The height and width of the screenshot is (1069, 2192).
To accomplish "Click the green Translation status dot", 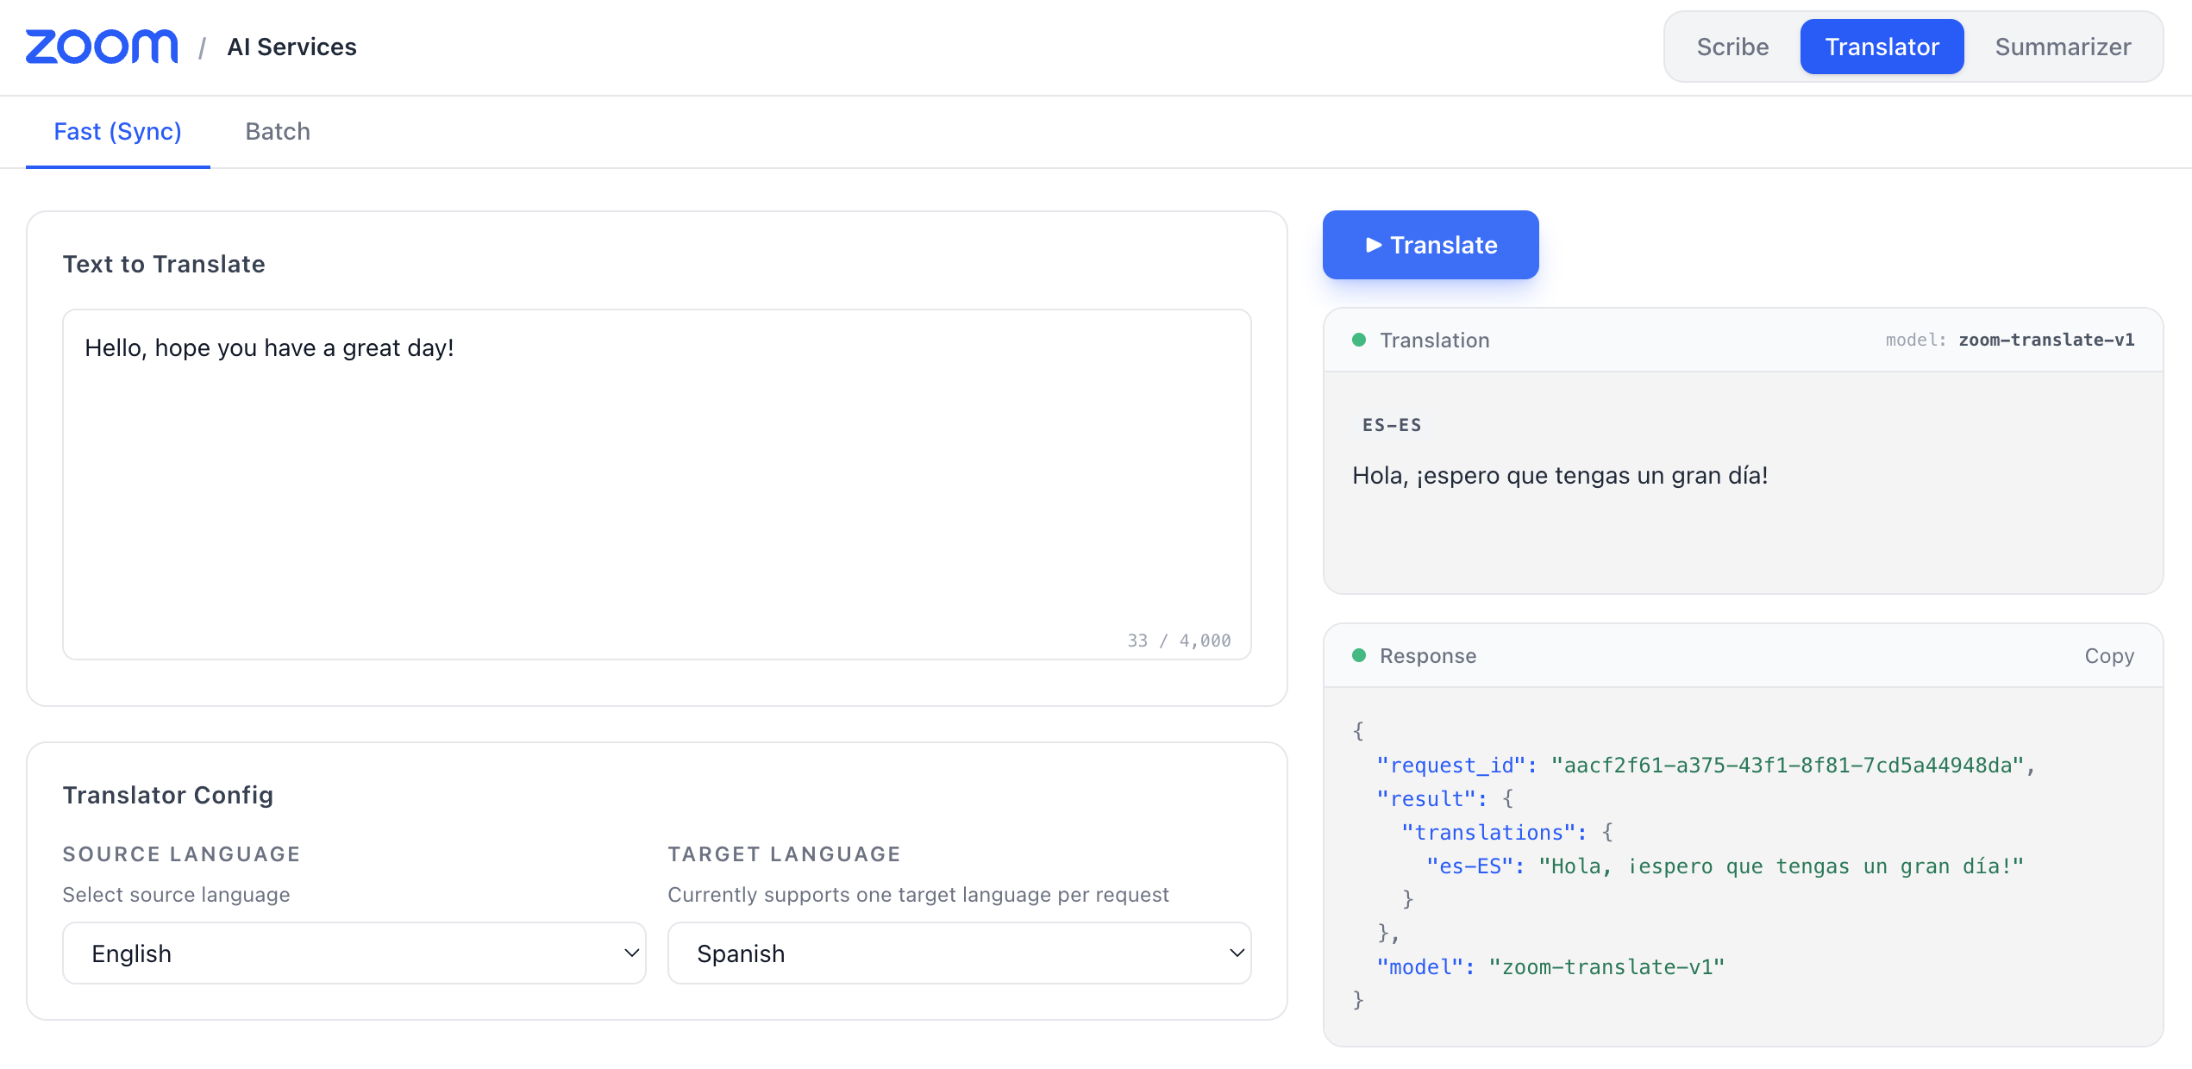I will click(1359, 340).
